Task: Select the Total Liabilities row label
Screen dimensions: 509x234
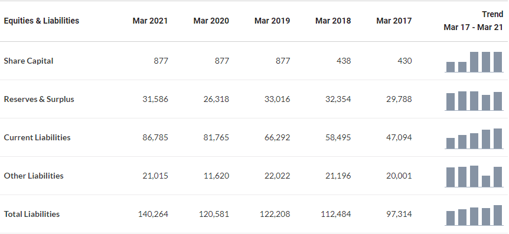Action: coord(32,214)
